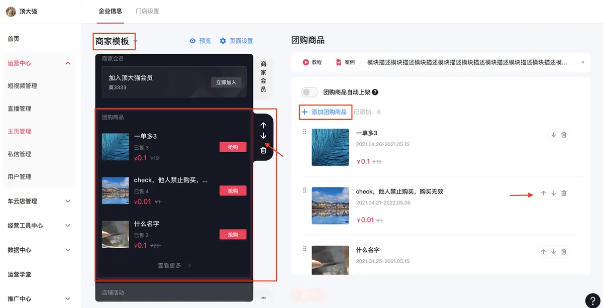Click date text 2021.04.26~2021.05.15
The width and height of the screenshot is (603, 308).
click(x=382, y=144)
